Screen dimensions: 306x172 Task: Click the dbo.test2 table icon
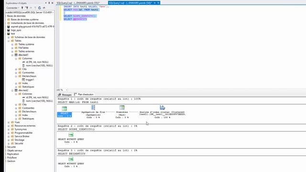16,90
